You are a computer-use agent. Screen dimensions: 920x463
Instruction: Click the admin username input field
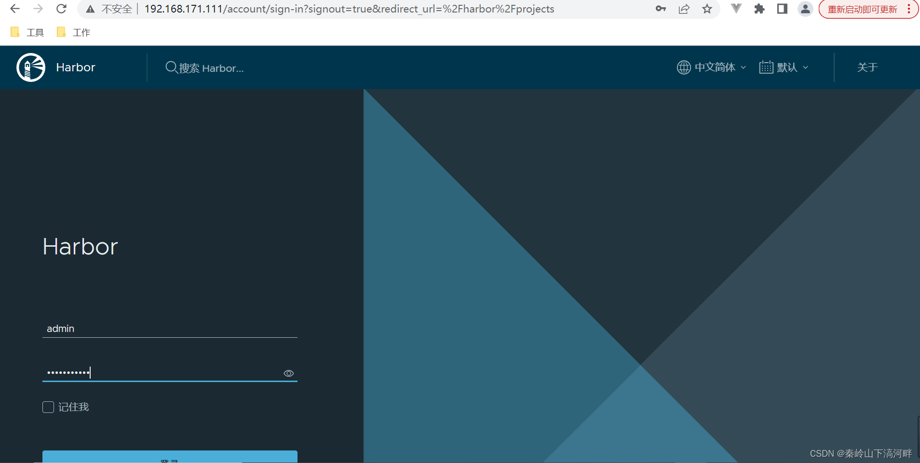(x=169, y=329)
